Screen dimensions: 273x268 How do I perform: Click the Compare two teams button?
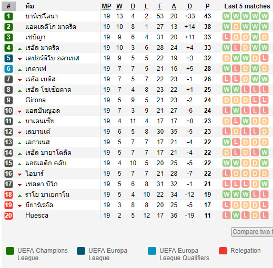click(252, 232)
